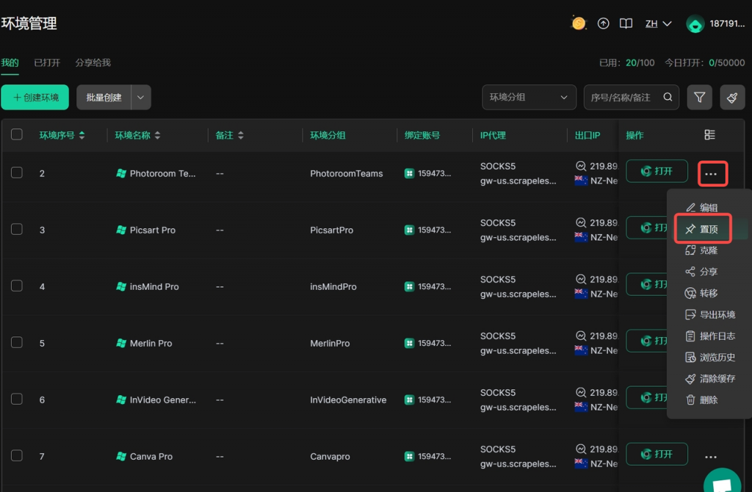Click the 批量创建 button
Viewport: 752px width, 492px height.
104,98
